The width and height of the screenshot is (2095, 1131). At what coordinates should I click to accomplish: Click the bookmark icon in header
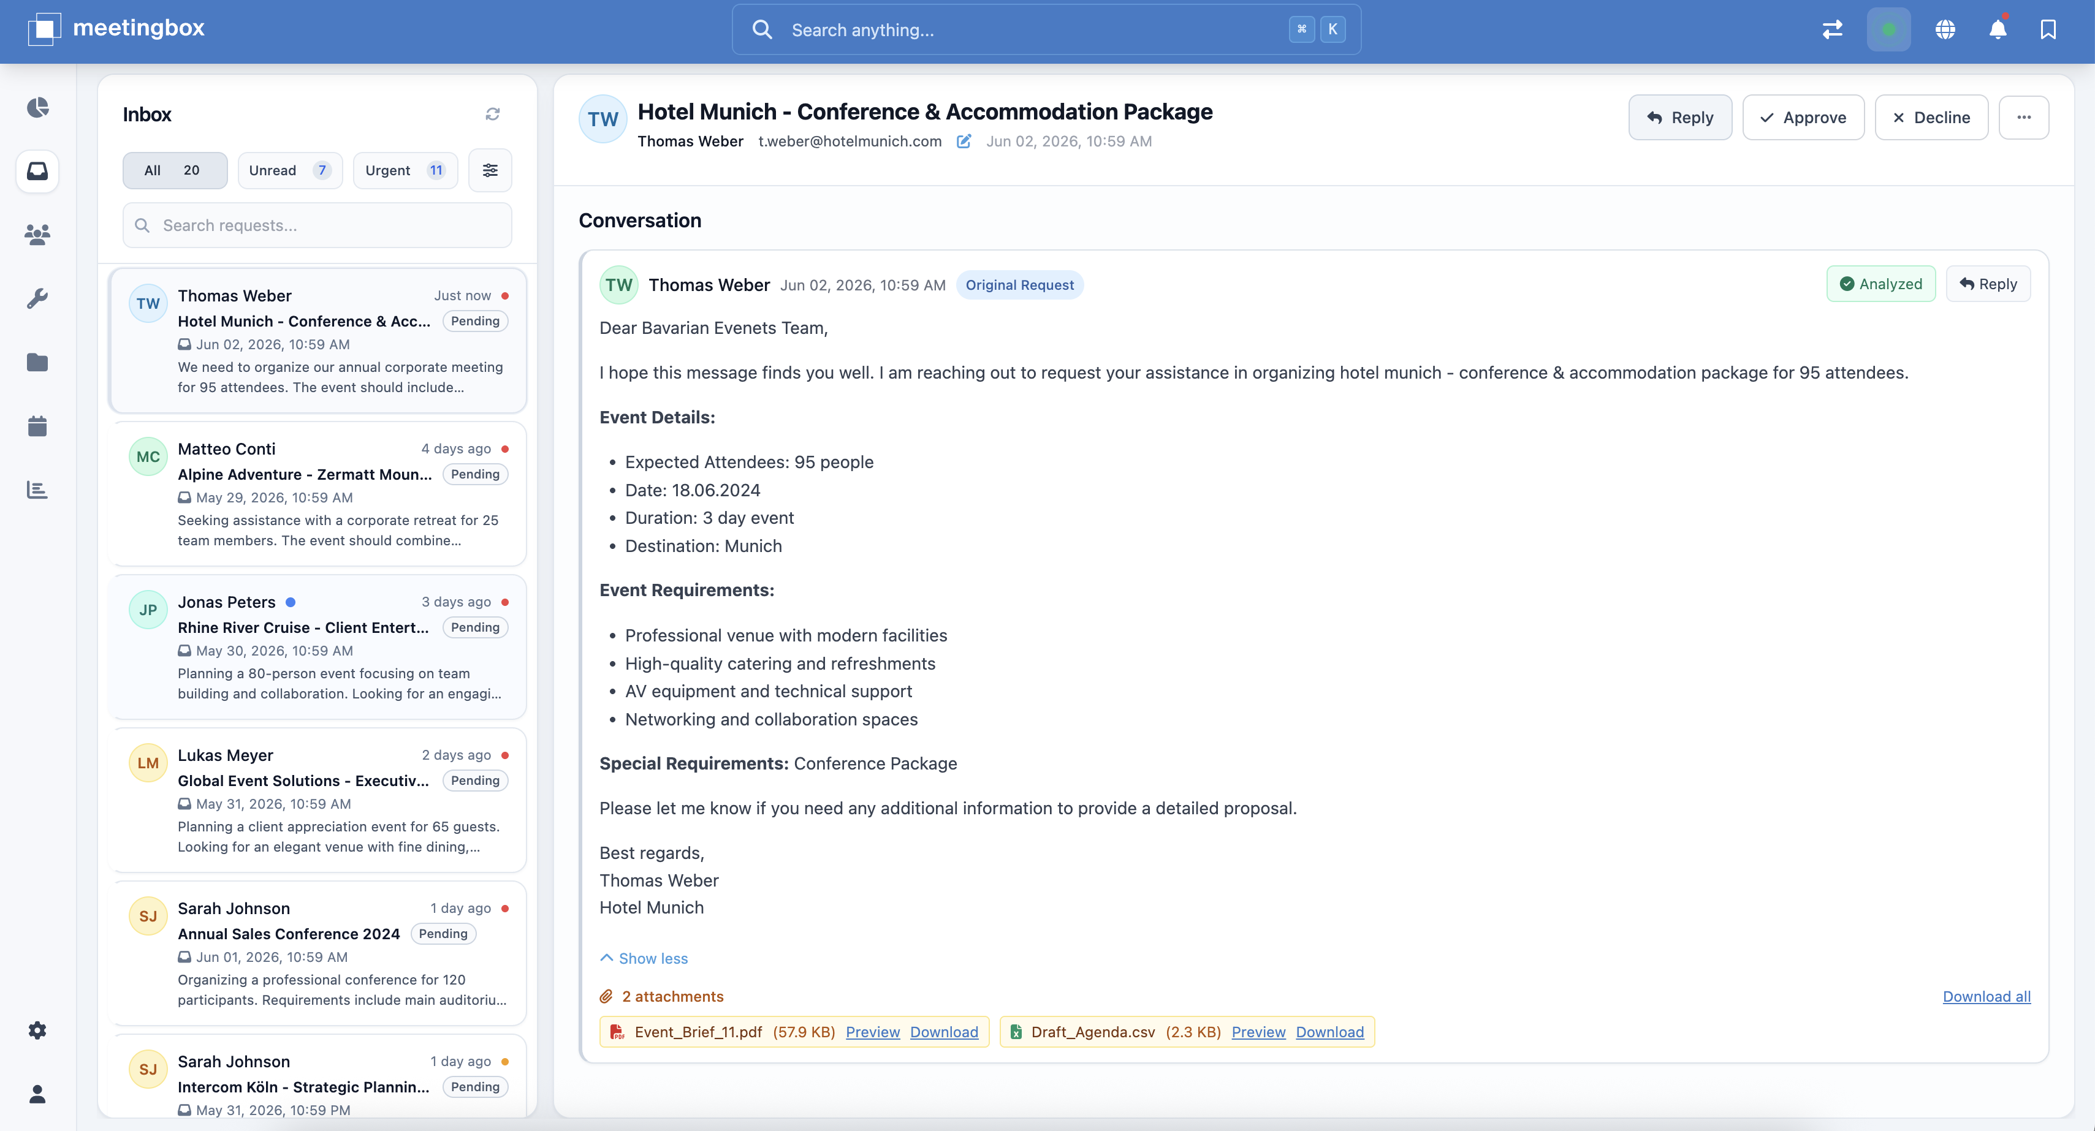[x=2048, y=30]
